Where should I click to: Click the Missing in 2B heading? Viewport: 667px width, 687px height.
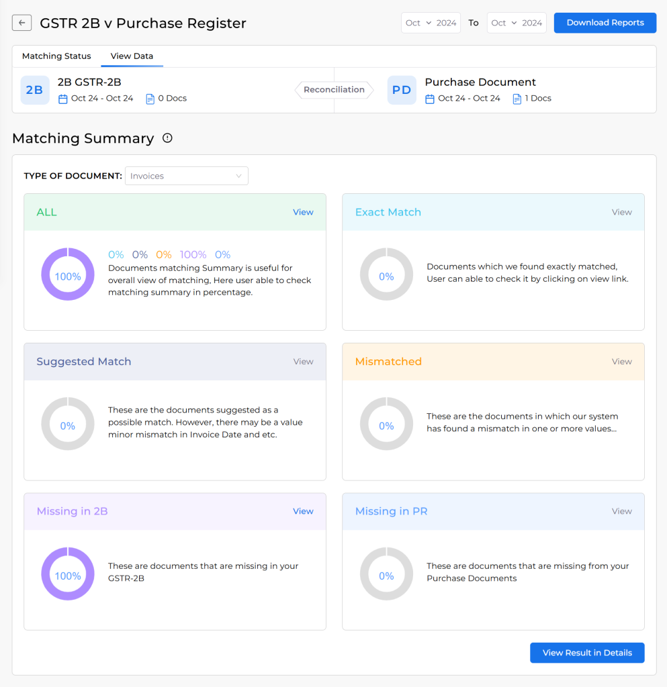pyautogui.click(x=73, y=511)
